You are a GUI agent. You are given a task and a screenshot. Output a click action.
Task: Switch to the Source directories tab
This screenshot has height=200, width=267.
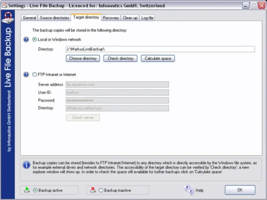[54, 18]
